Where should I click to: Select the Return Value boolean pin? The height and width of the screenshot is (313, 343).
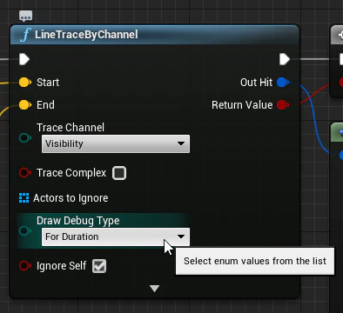click(283, 104)
